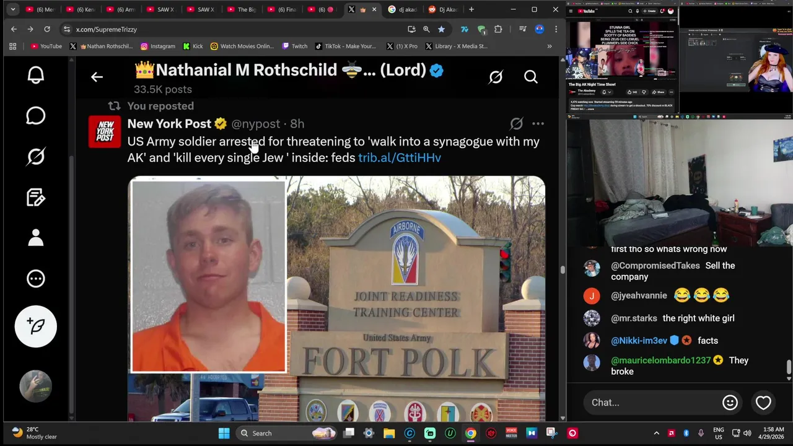
Task: Open Notifications bell in X sidebar
Action: coord(36,75)
